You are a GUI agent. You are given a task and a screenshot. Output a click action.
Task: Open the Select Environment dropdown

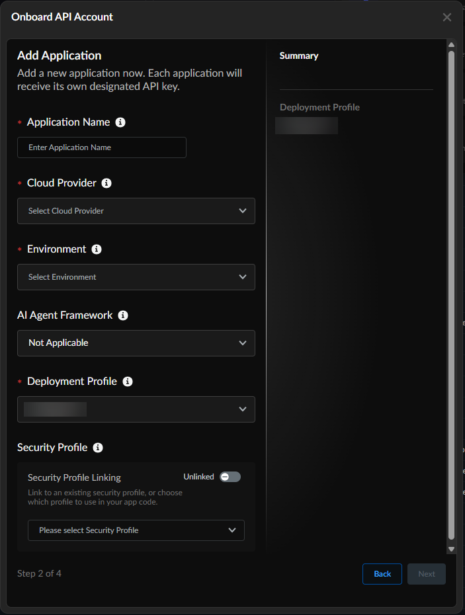pyautogui.click(x=136, y=277)
